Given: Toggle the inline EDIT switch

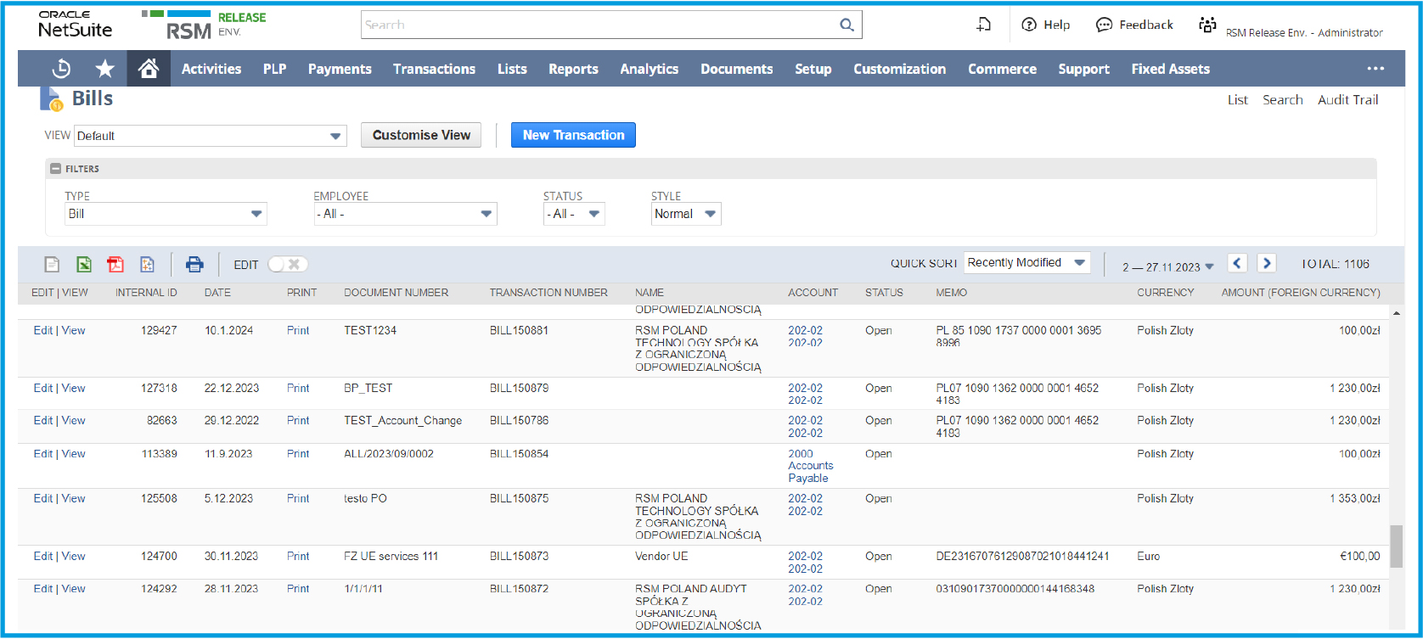Looking at the screenshot, I should [x=287, y=265].
